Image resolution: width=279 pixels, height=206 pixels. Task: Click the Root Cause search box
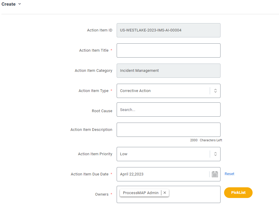(169, 110)
